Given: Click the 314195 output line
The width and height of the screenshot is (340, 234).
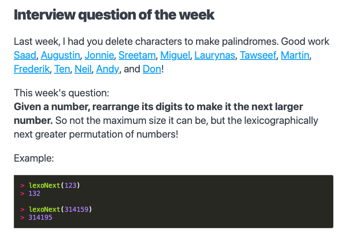Looking at the screenshot, I should (x=40, y=217).
